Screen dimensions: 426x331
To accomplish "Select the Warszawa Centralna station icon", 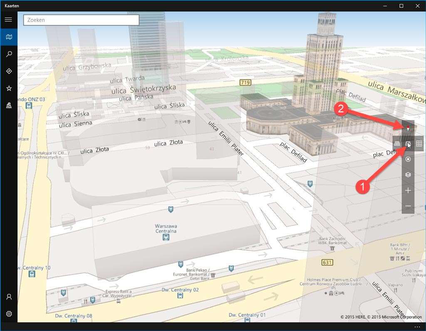I will click(x=166, y=237).
